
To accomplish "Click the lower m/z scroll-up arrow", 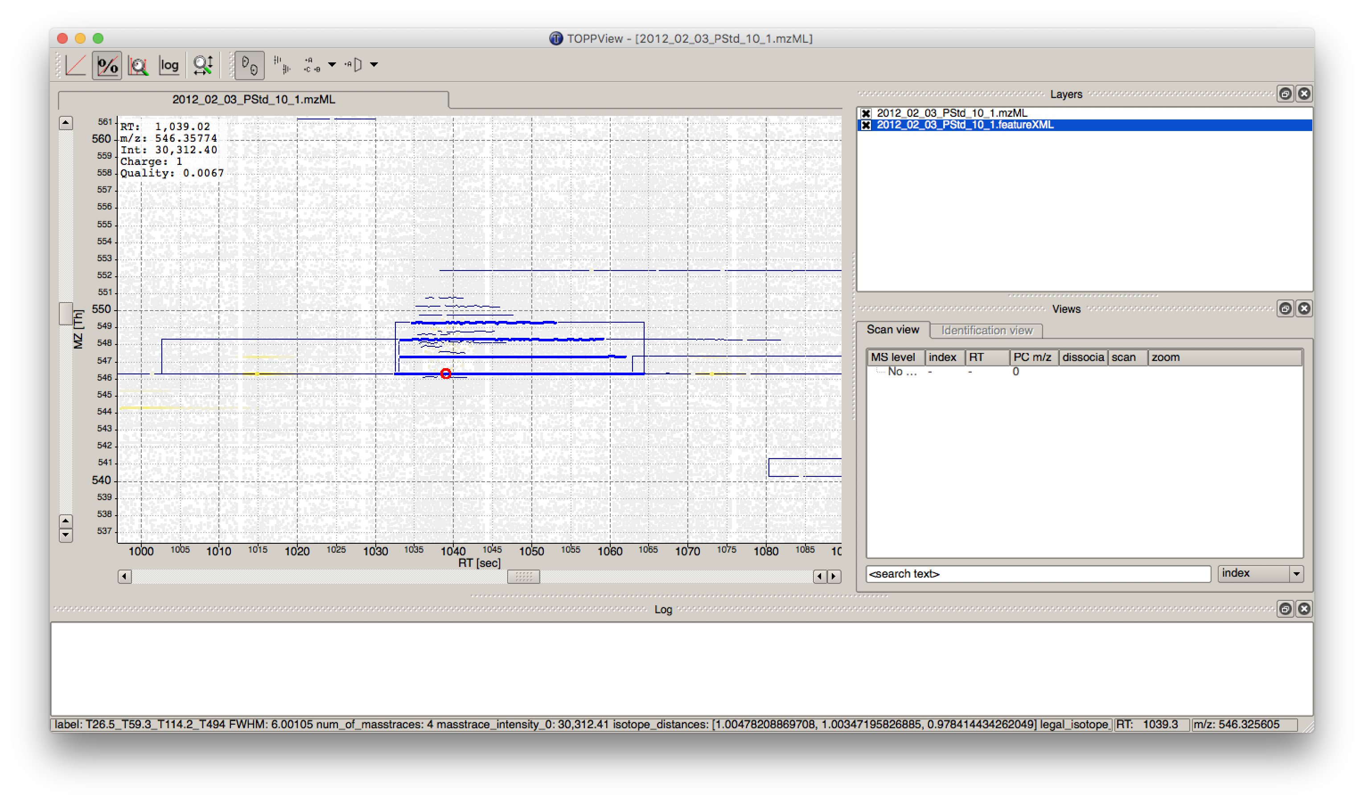I will (66, 522).
